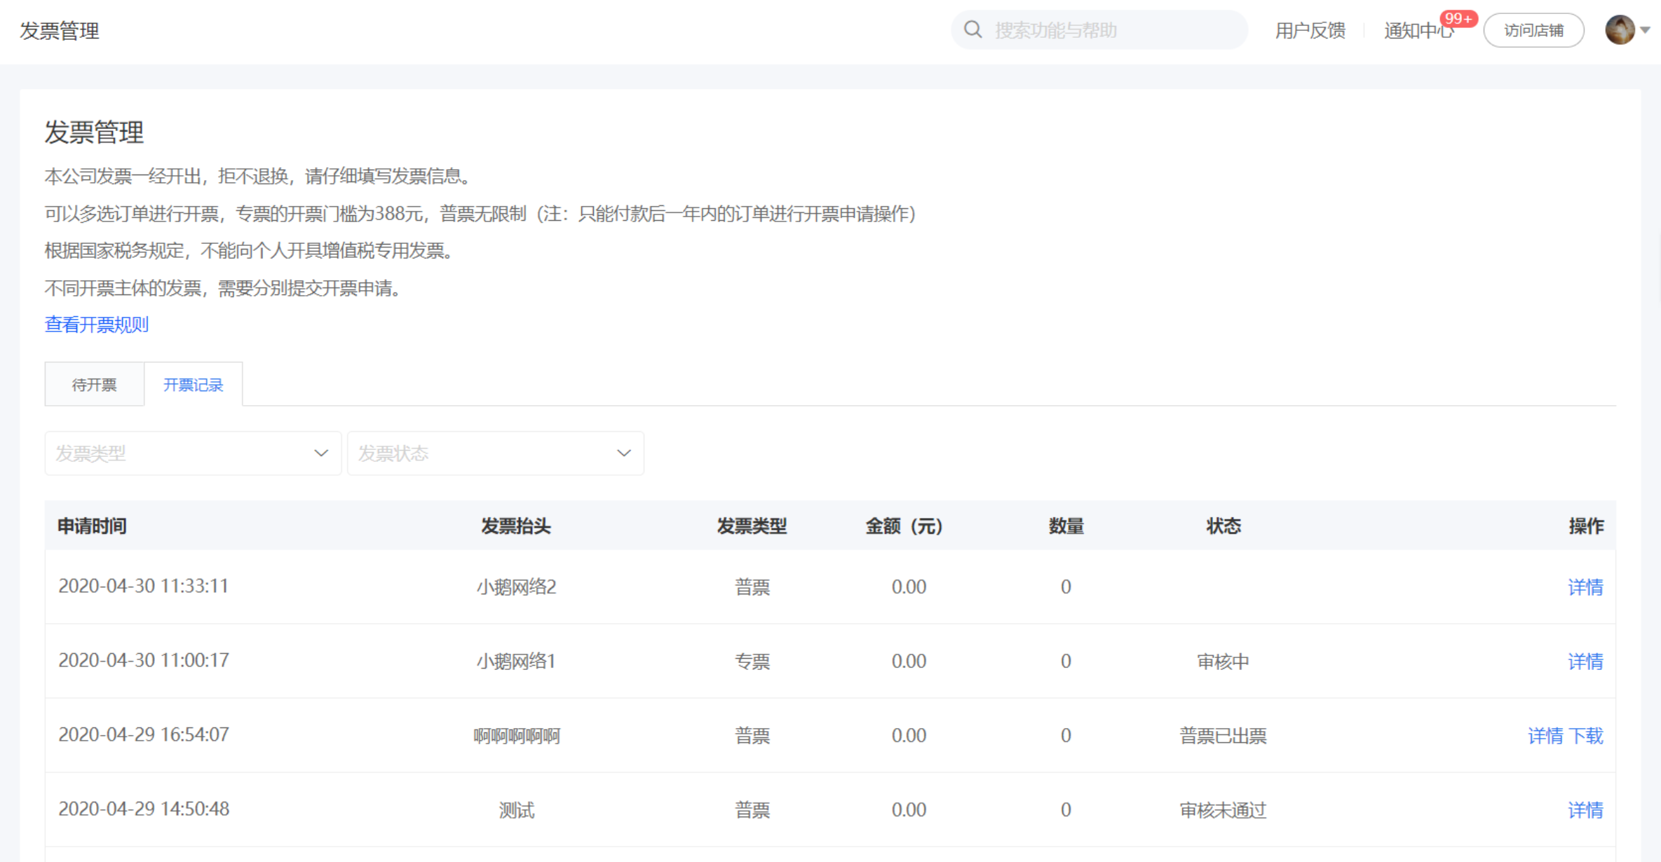Switch to the 开票记录 tab

[194, 385]
